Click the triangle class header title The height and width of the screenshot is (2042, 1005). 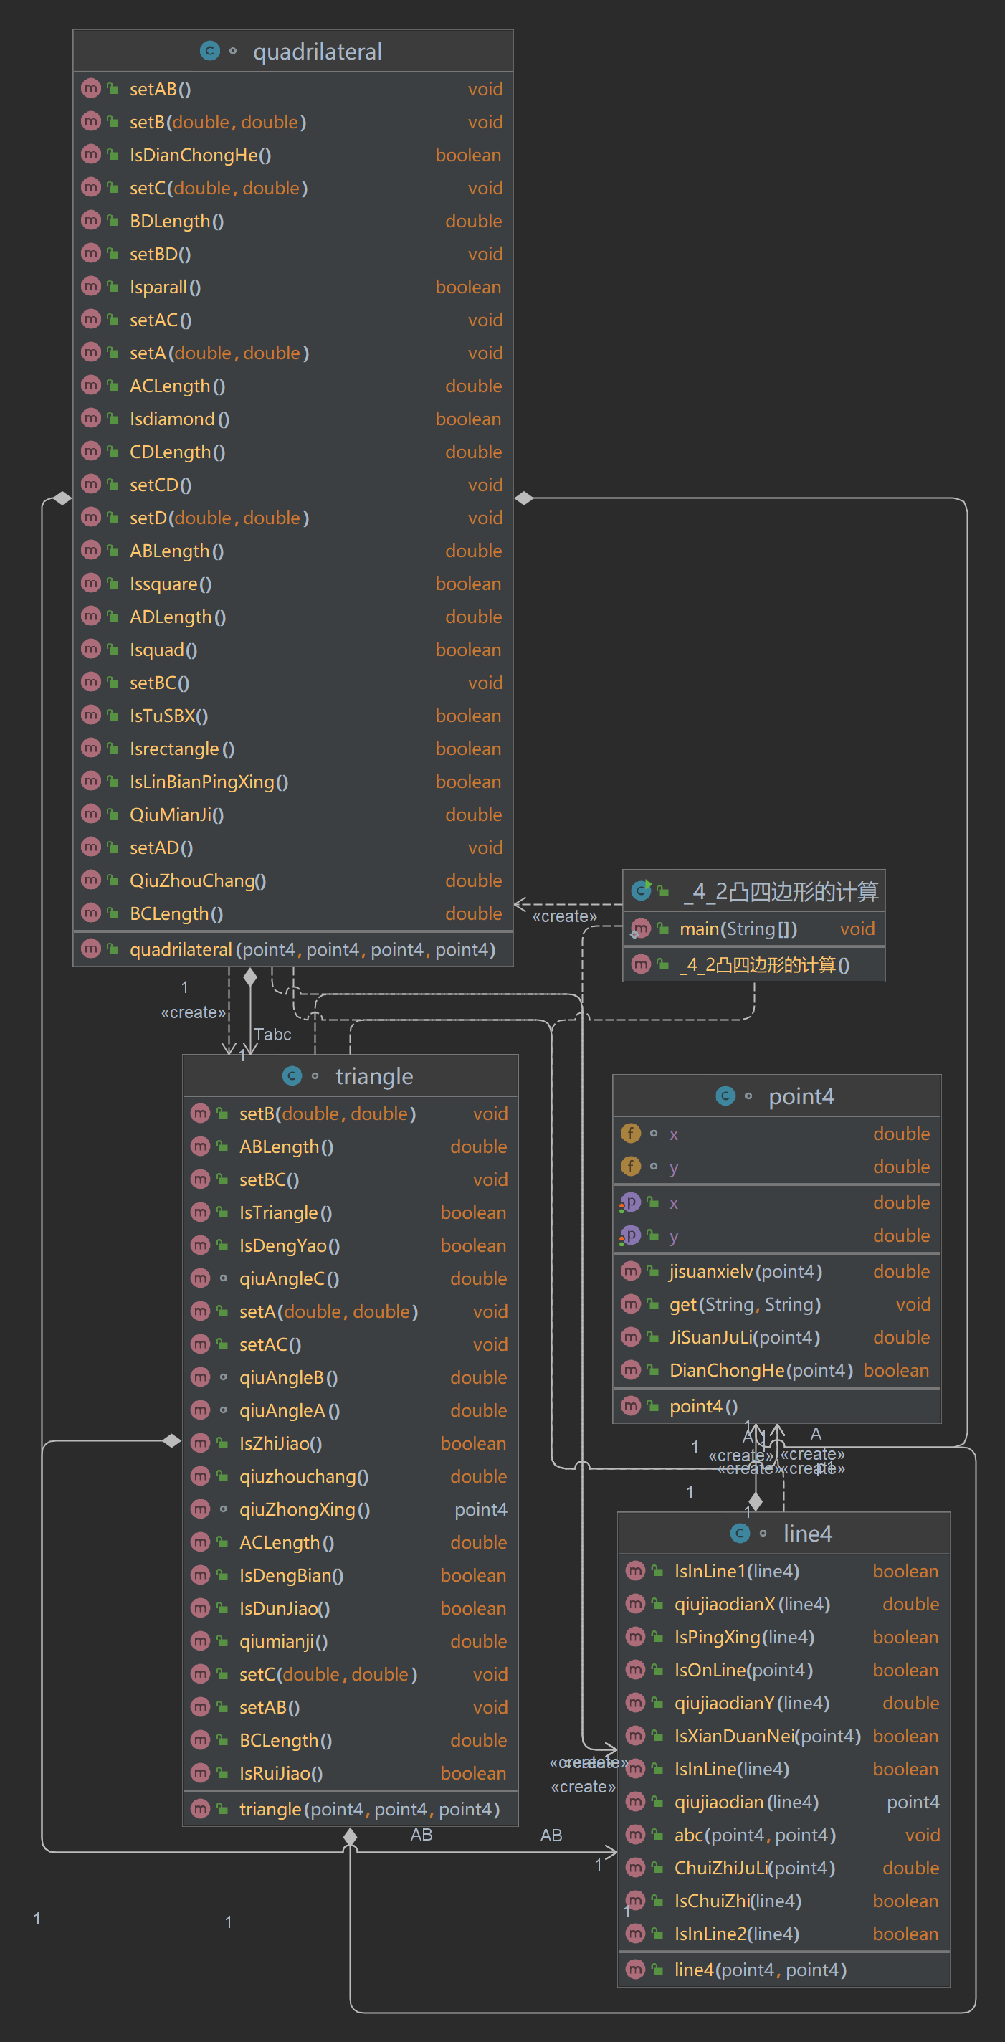pos(374,1075)
